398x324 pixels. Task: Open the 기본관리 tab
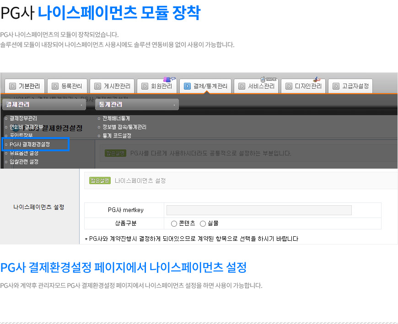[x=25, y=86]
